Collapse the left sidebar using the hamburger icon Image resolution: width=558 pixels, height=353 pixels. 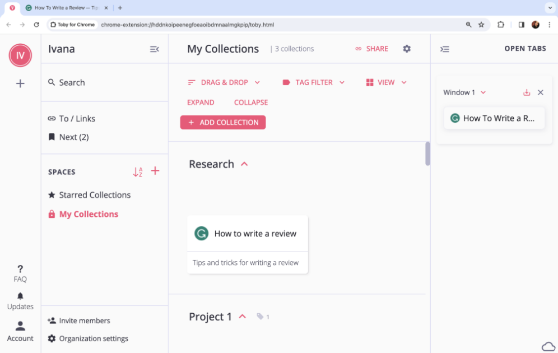point(154,49)
